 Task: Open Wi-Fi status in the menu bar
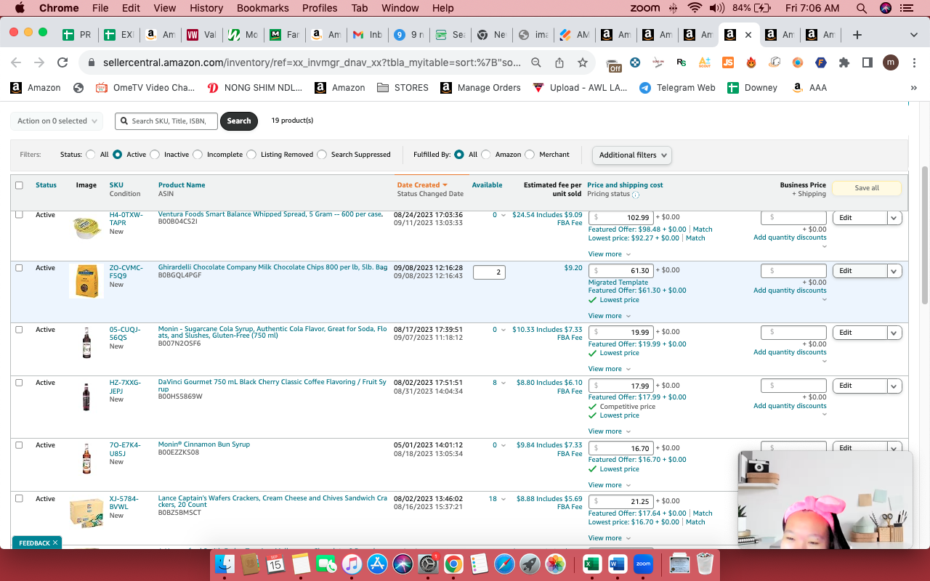tap(695, 8)
